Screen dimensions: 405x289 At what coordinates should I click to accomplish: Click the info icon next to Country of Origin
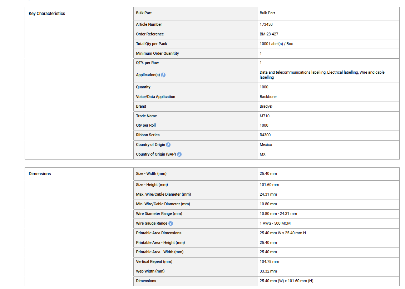(x=168, y=145)
